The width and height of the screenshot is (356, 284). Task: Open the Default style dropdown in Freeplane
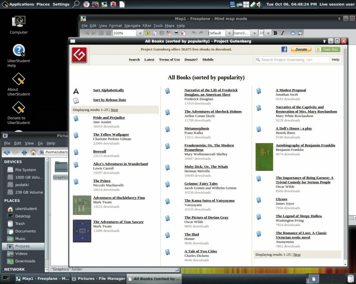click(x=229, y=33)
